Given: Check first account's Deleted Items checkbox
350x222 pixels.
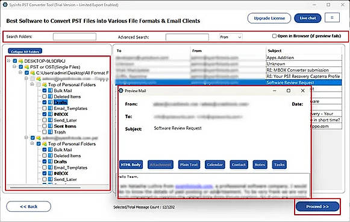Looking at the screenshot, I should coord(45,97).
